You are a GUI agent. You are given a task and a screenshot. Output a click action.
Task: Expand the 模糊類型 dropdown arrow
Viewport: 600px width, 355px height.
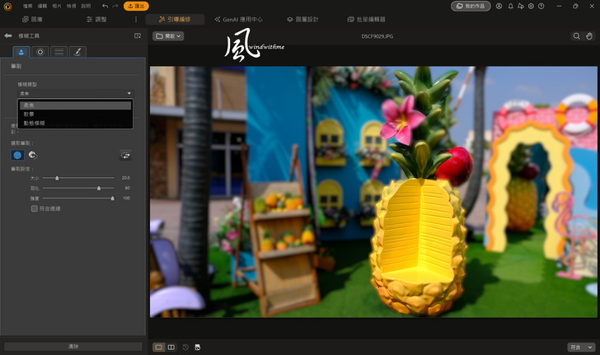129,94
